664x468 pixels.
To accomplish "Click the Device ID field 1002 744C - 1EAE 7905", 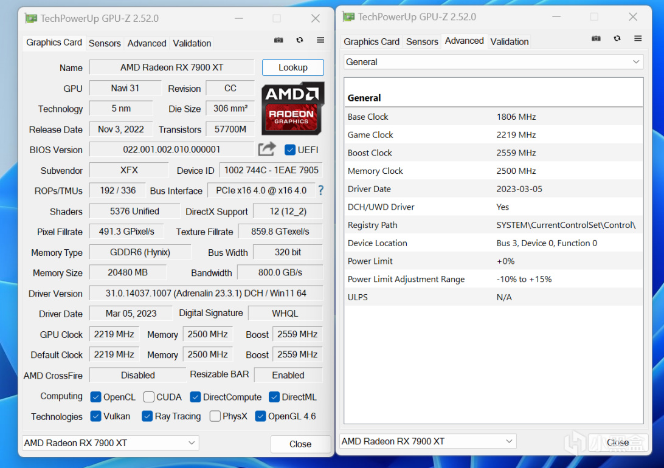I will [271, 170].
